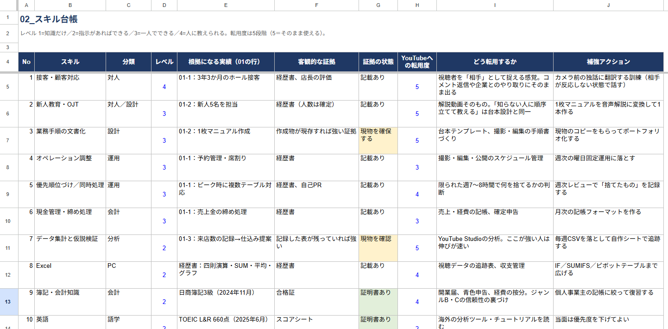The width and height of the screenshot is (668, 329).
Task: Select the cell "視聴データの追跡表、収支管理"
Action: 495,275
